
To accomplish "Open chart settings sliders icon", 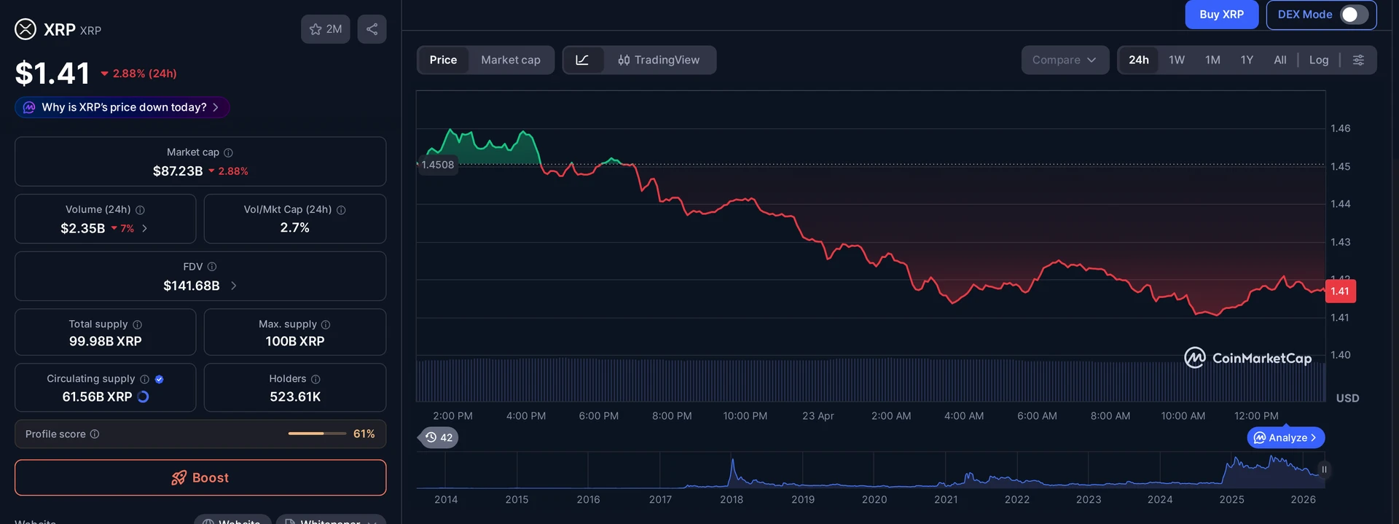I will (1358, 60).
